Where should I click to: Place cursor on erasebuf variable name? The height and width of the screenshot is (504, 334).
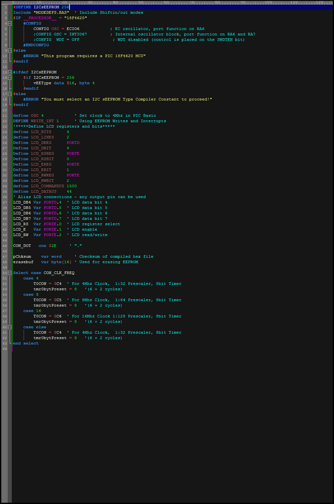(23, 262)
